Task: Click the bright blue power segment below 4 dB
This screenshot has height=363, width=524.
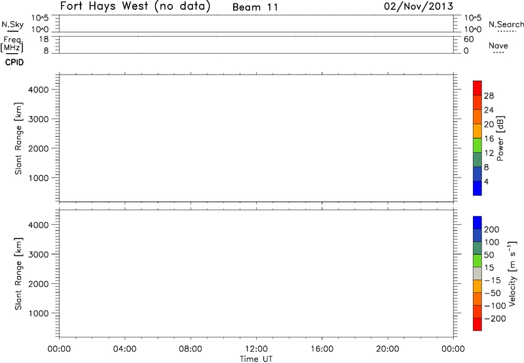Action: pyautogui.click(x=477, y=188)
